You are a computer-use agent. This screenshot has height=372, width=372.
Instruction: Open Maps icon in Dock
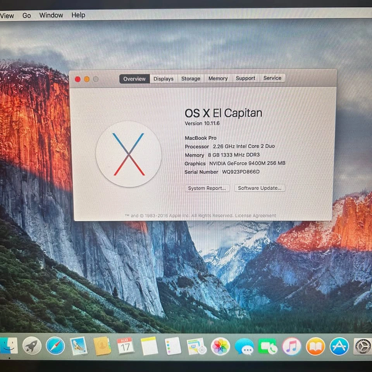(x=196, y=346)
